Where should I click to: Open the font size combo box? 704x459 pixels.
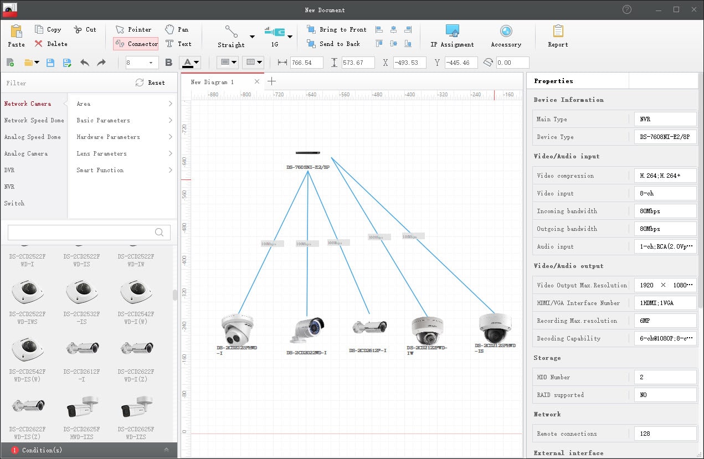pyautogui.click(x=142, y=63)
